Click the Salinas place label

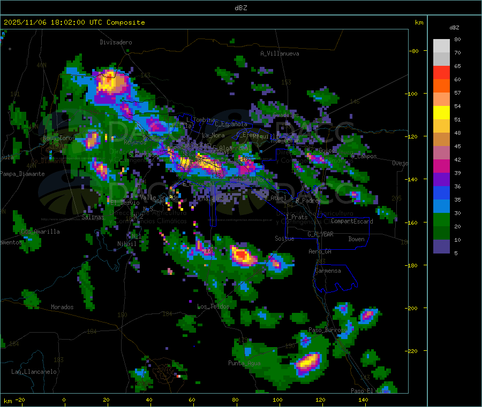tap(93, 217)
